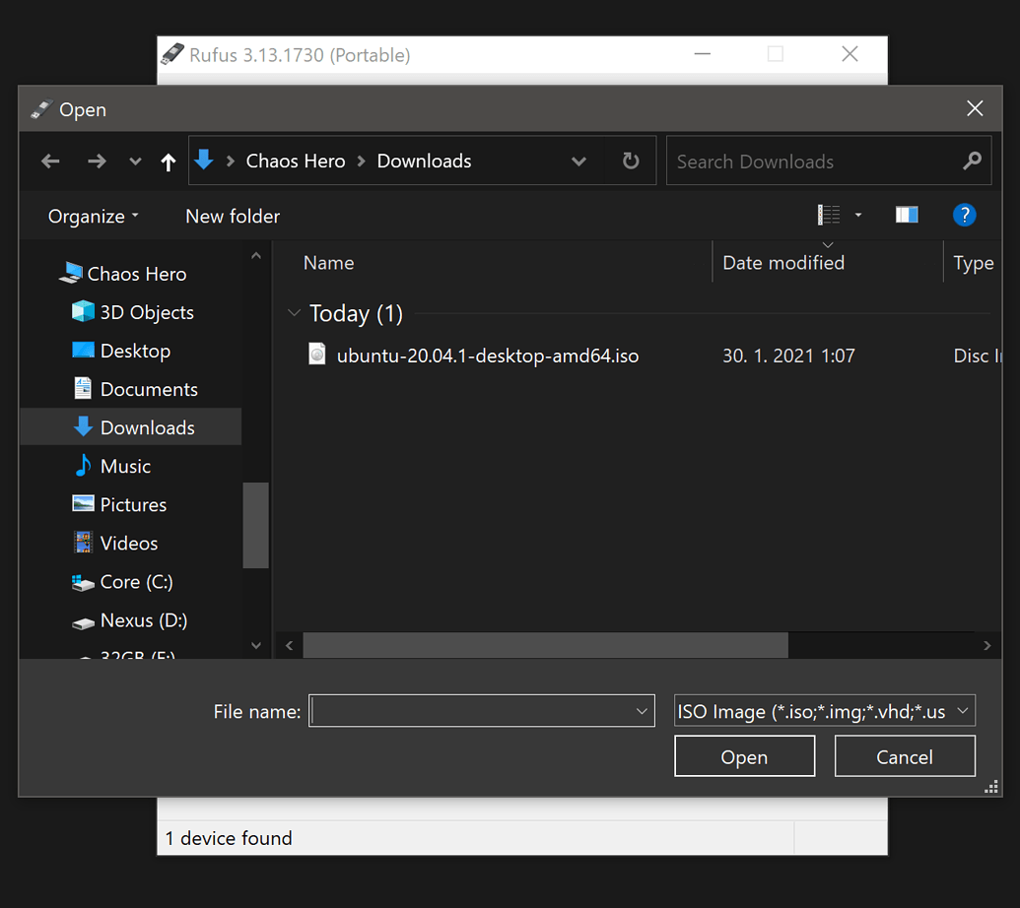Select the Videos folder in sidebar
Screen dimensions: 1020x908
coord(129,543)
